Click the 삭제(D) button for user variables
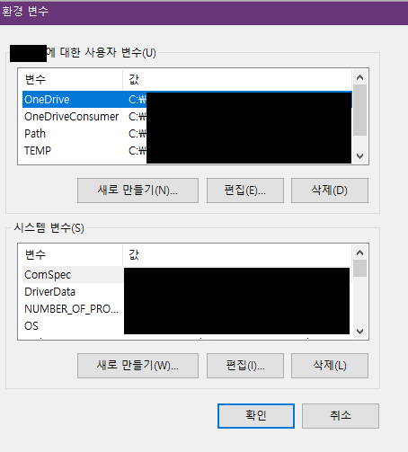Viewport: 408px width, 452px height. [x=330, y=191]
